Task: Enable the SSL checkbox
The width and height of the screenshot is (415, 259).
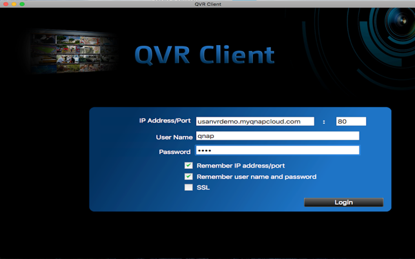Action: point(188,187)
